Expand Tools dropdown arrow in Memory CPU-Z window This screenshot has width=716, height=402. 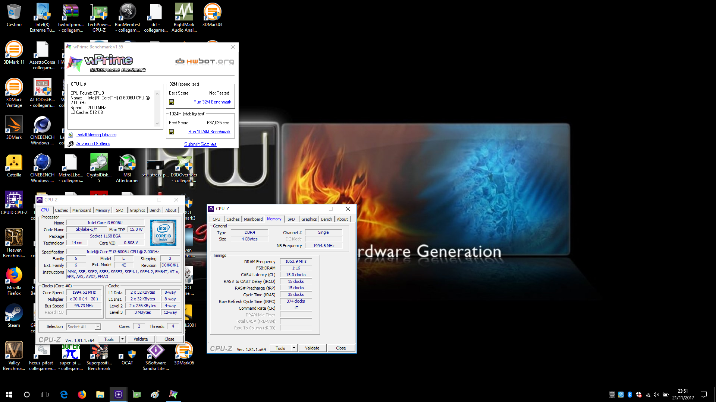coord(294,348)
